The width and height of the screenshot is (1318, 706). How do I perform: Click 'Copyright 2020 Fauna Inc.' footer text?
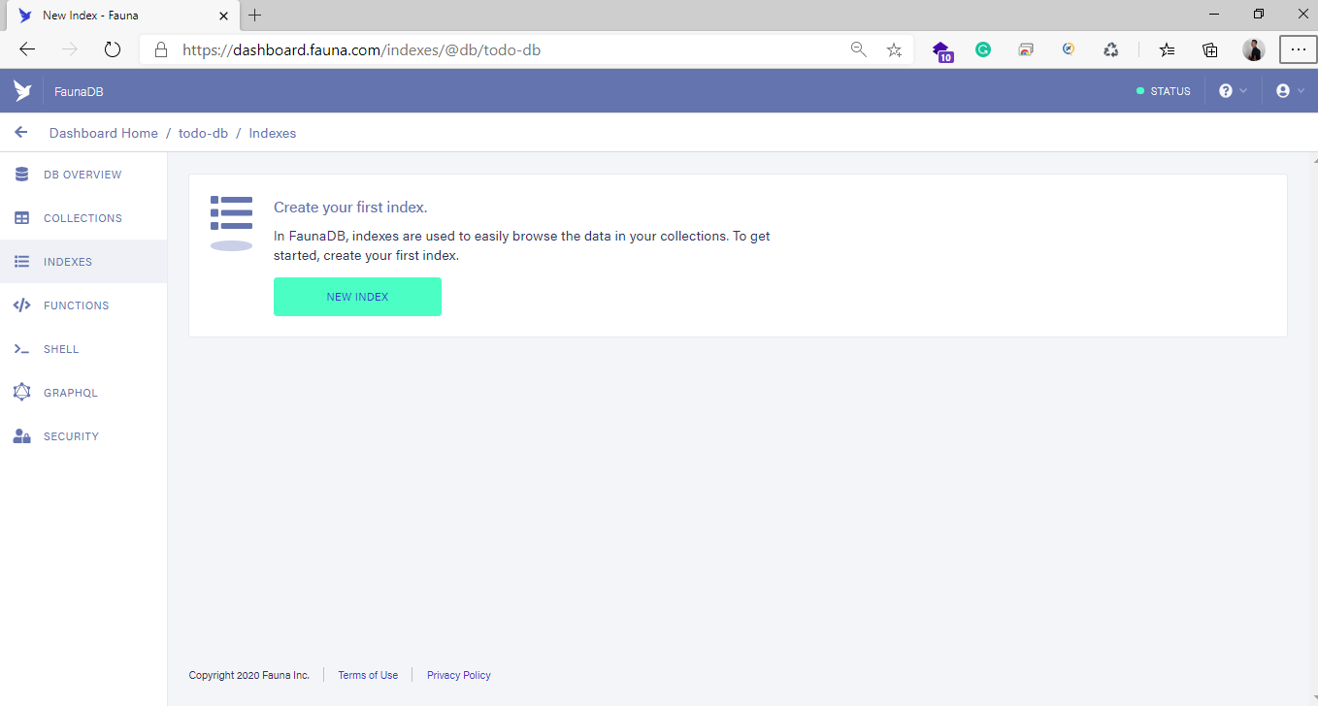[249, 675]
